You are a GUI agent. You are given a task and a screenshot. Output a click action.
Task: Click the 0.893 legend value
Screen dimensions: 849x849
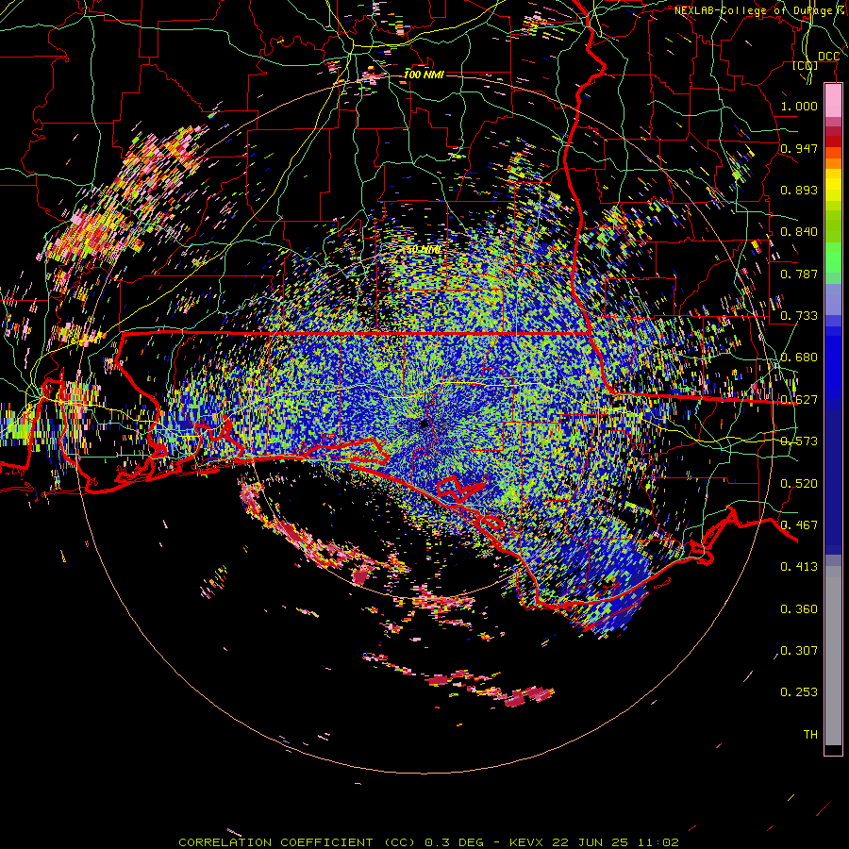(x=799, y=190)
